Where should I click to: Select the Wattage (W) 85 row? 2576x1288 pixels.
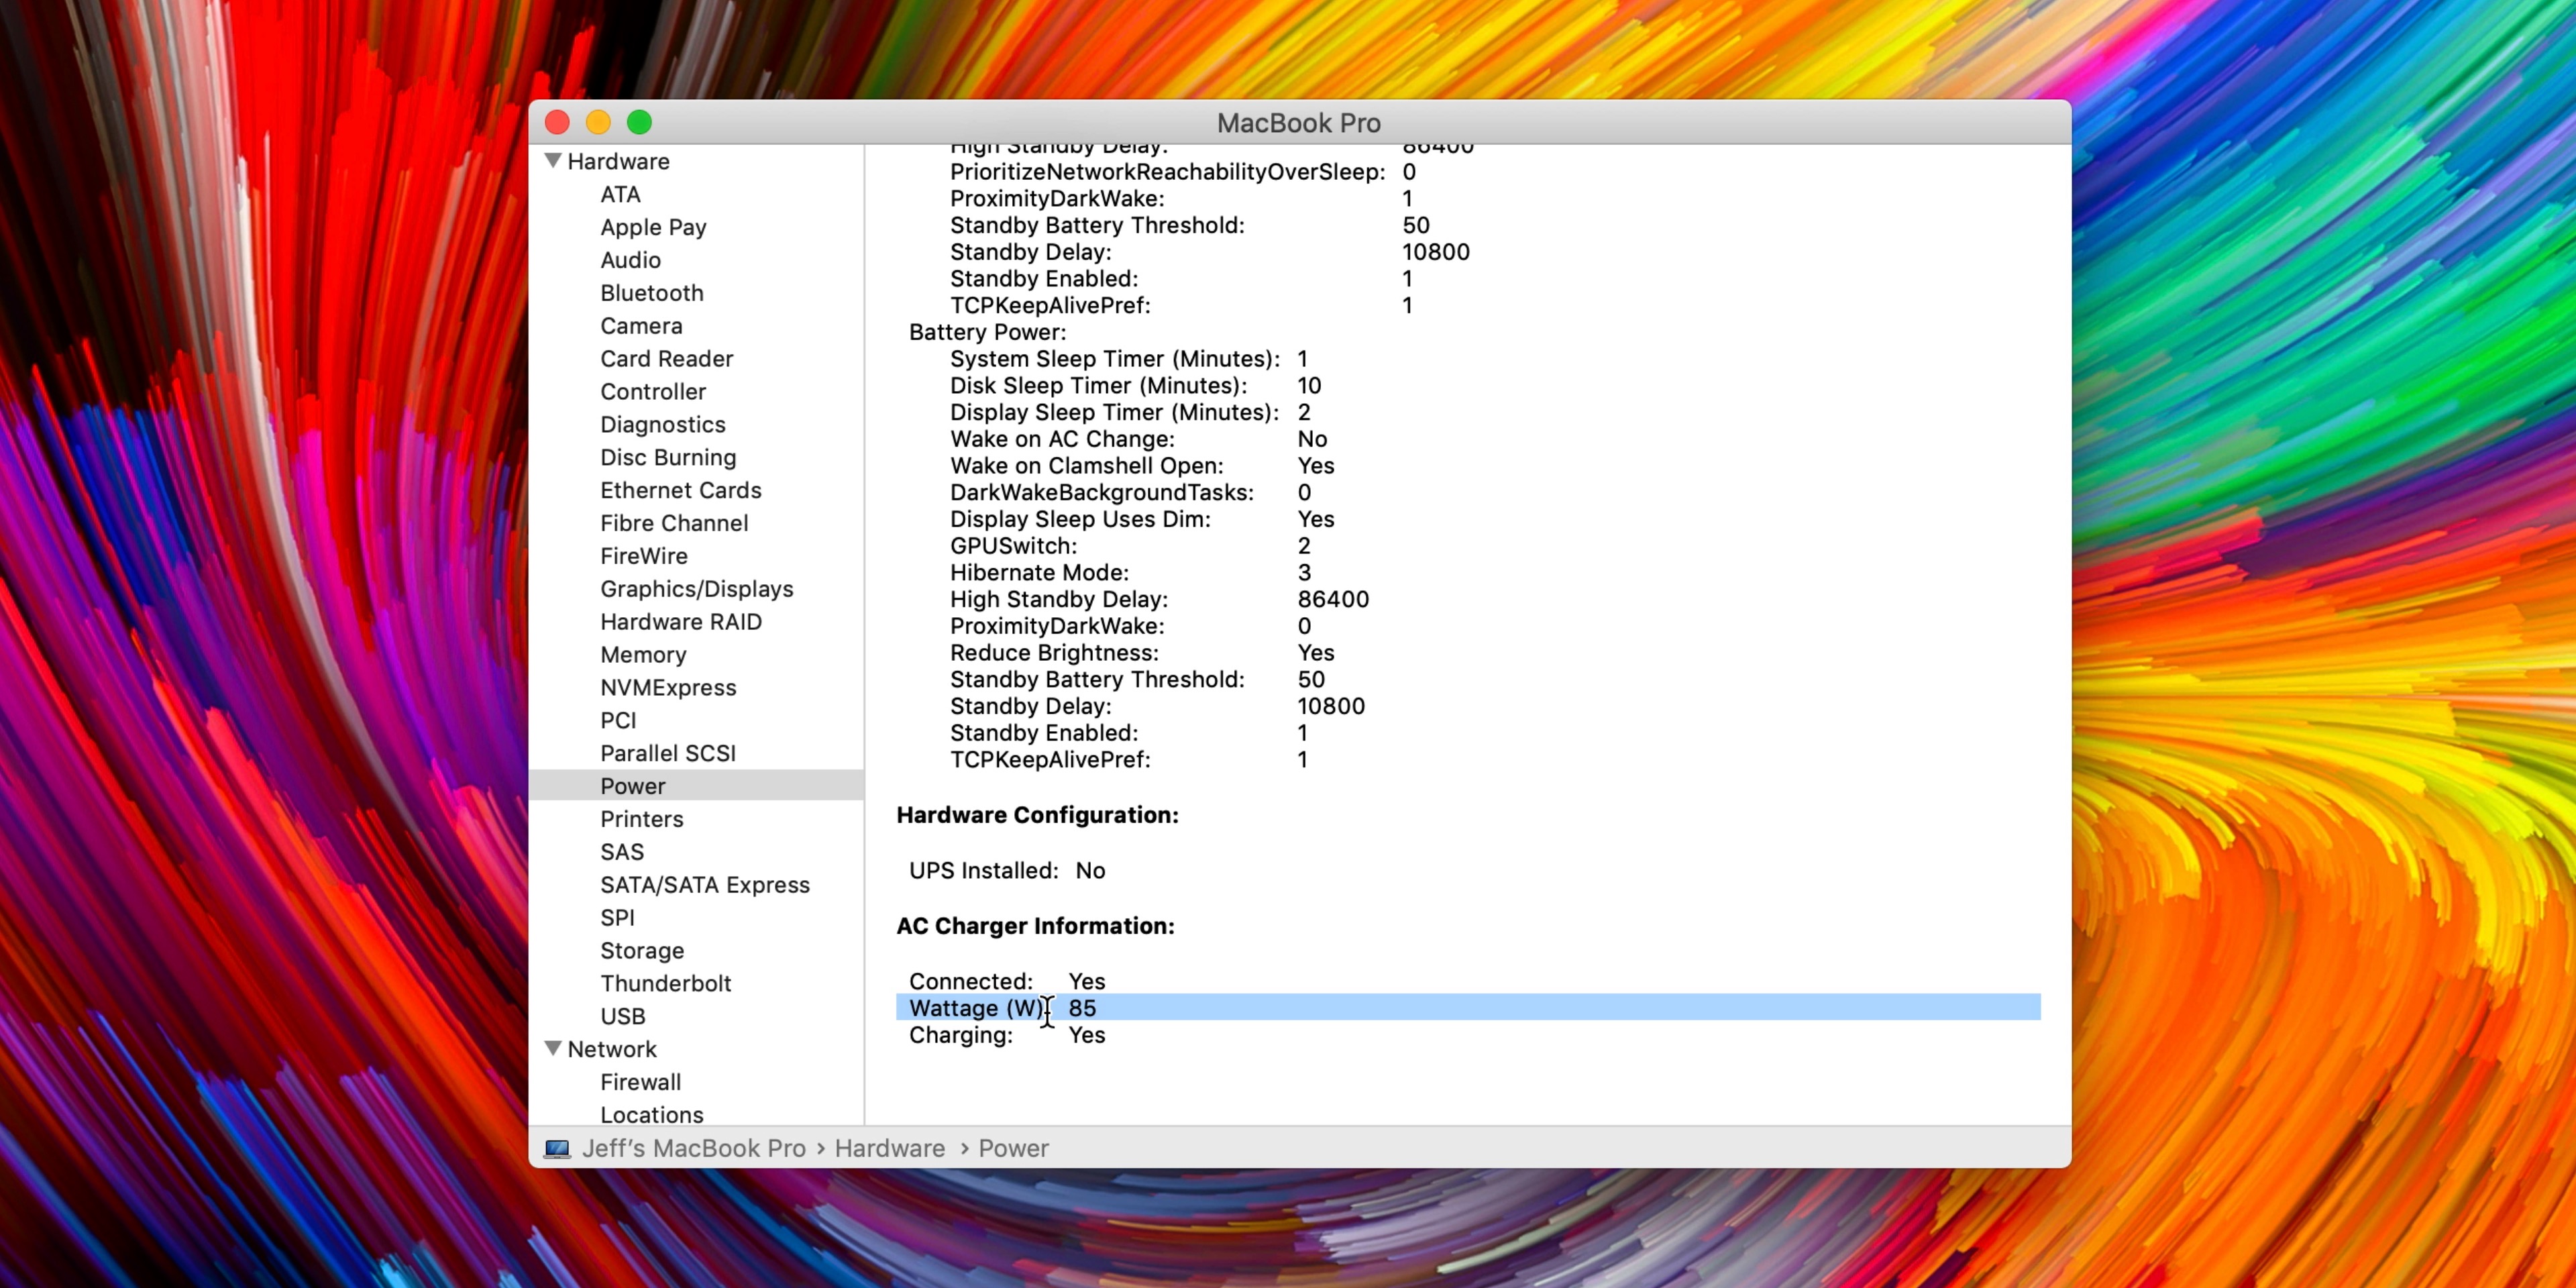click(x=1467, y=1008)
